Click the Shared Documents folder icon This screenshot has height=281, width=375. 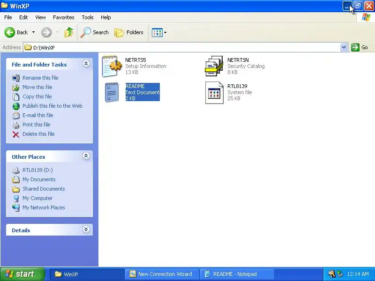pos(16,189)
